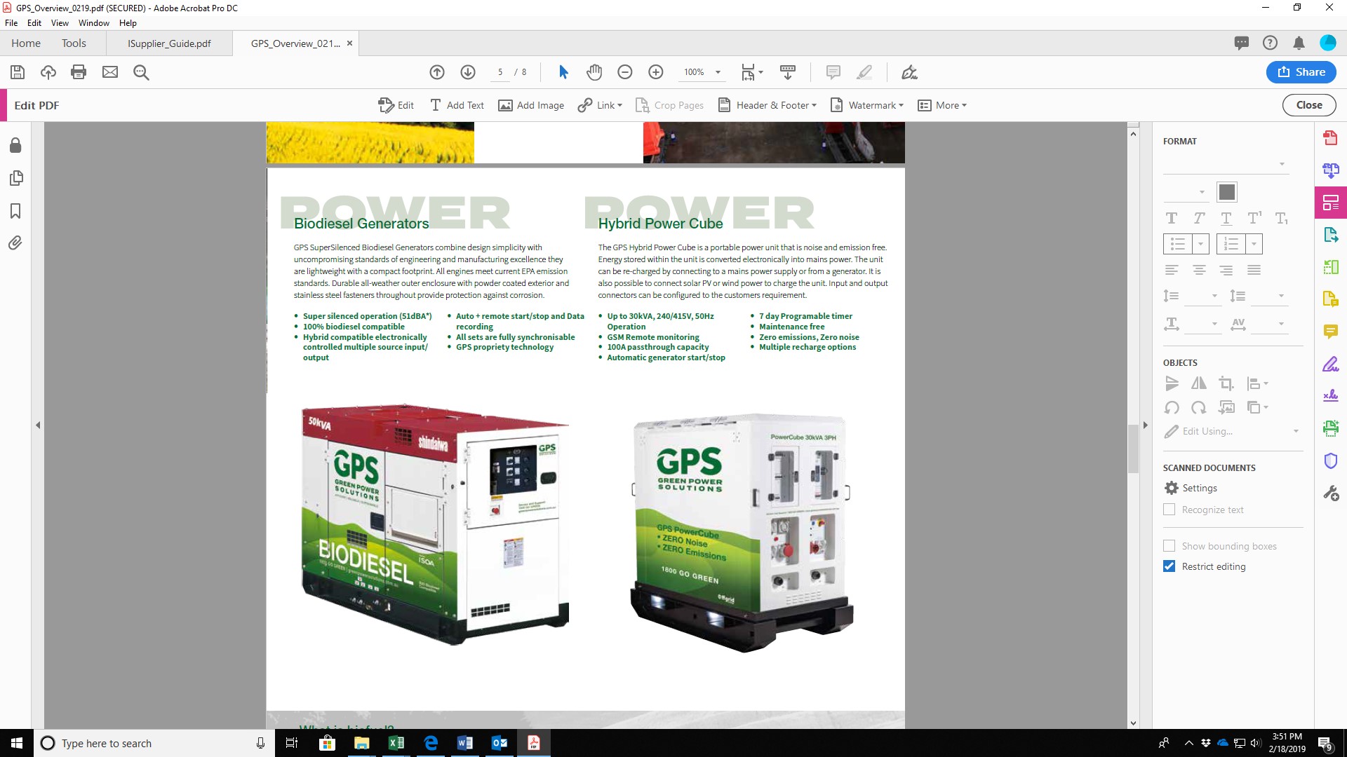Justify text alignment

point(1254,270)
